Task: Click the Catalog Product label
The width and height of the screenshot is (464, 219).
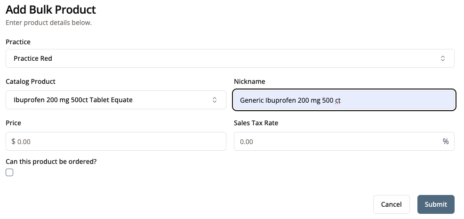Action: pos(31,81)
